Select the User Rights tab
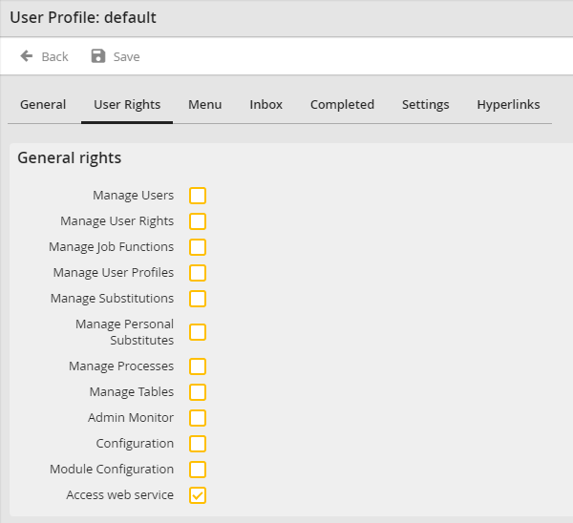 (127, 104)
